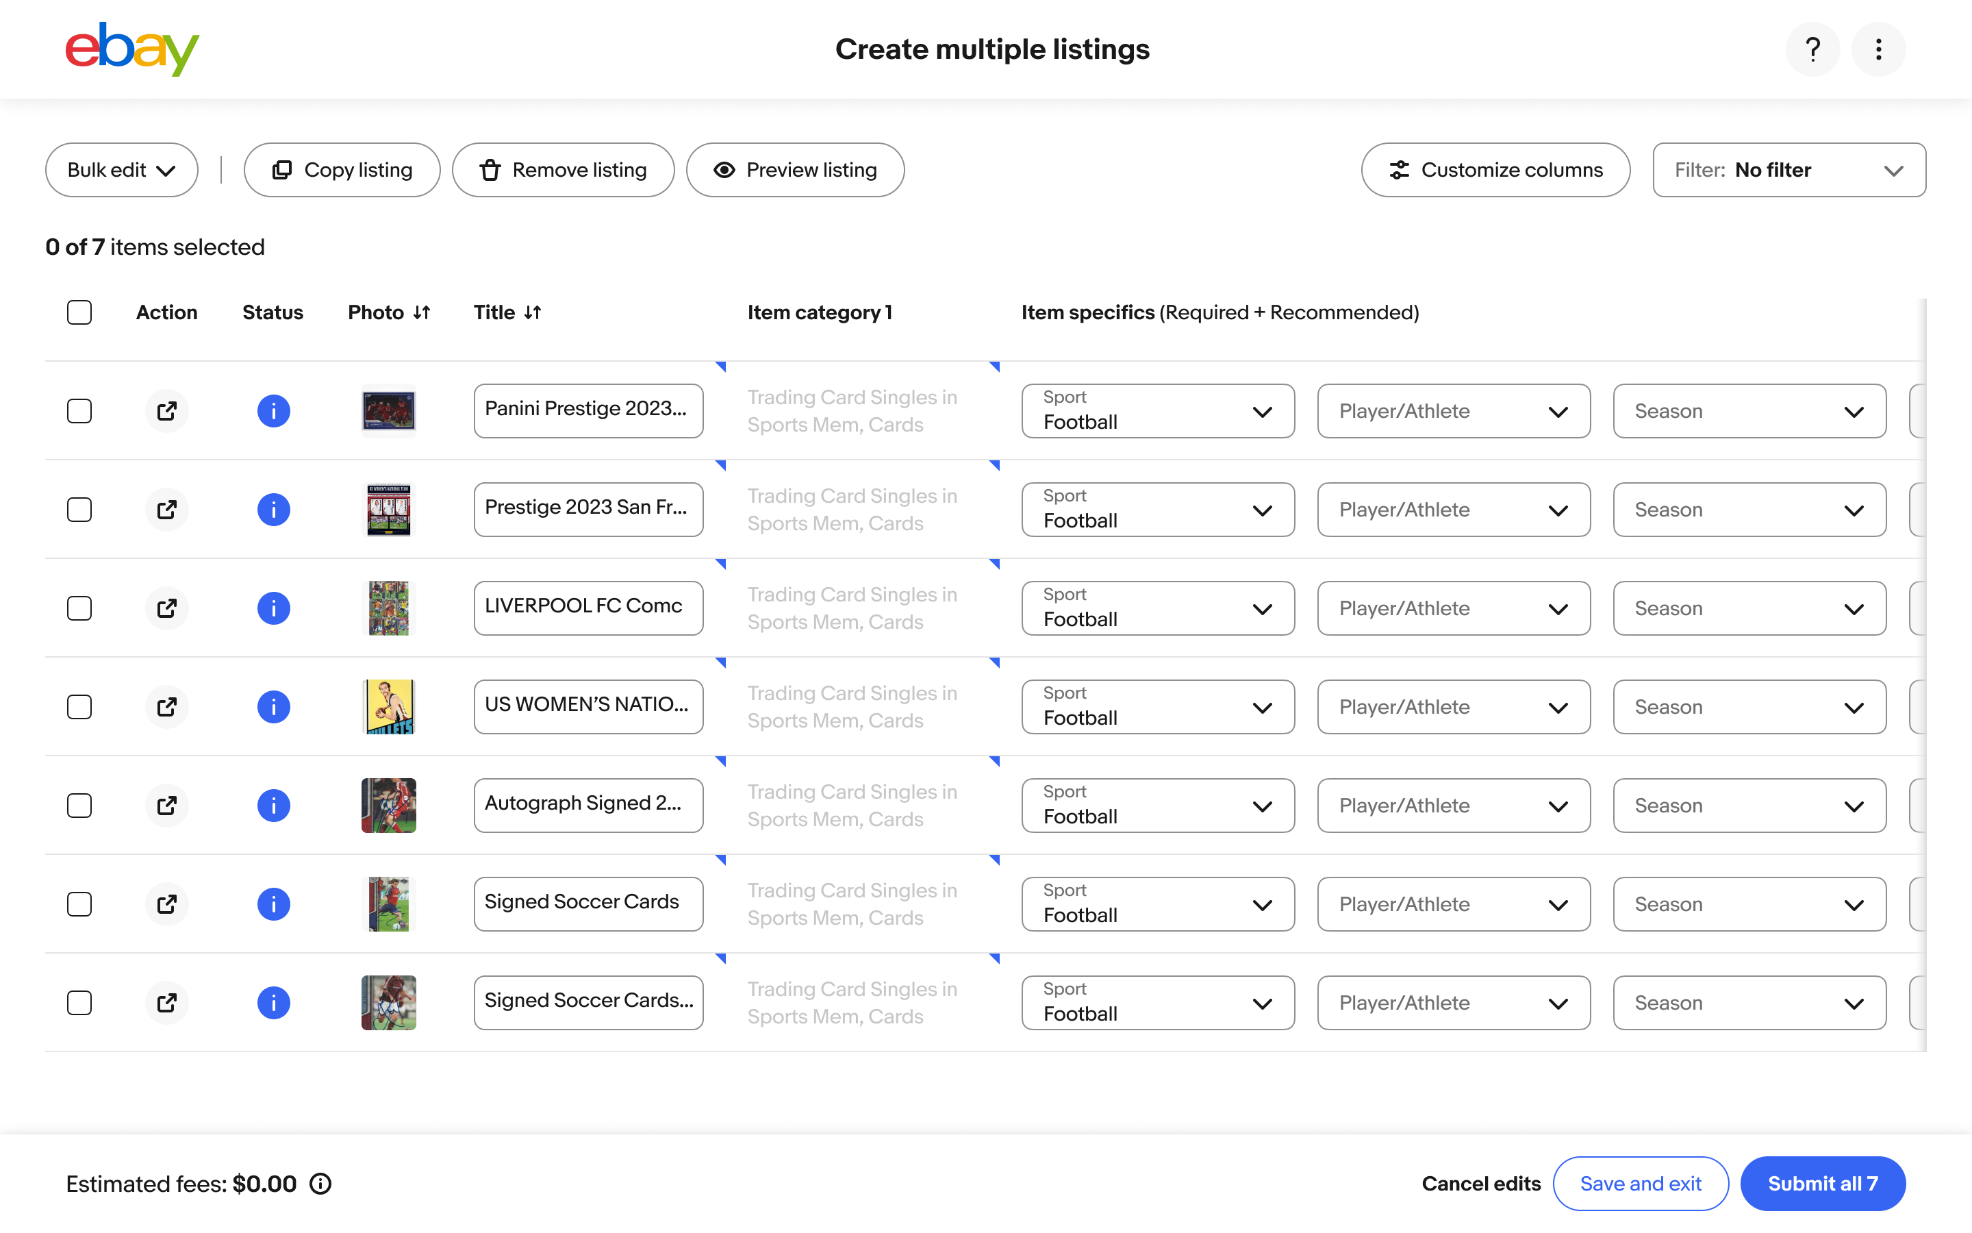Open US WOMEN'S NATIO listing action icon
1972x1233 pixels.
[167, 707]
